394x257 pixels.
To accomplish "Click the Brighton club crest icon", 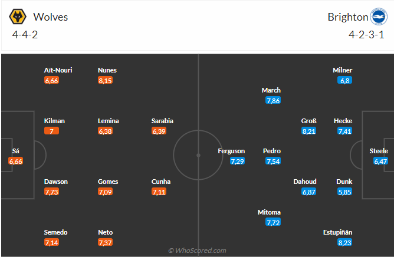I will click(377, 17).
